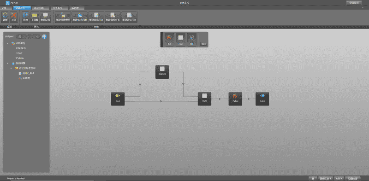Click the rightmost status bar button
The image size is (369, 181).
(353, 178)
